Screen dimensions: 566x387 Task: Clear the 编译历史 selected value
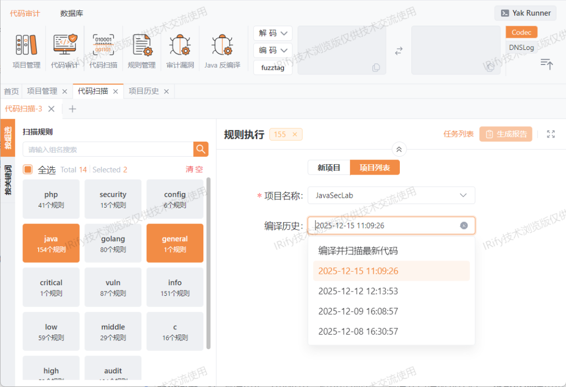[464, 225]
